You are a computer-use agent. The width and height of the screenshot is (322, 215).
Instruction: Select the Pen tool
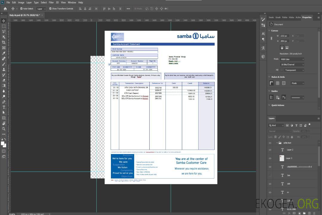(x=4, y=102)
